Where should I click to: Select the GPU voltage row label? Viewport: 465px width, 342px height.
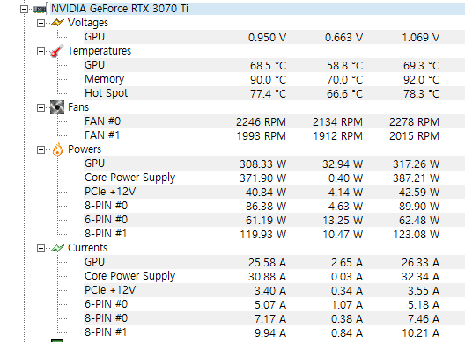tap(94, 37)
